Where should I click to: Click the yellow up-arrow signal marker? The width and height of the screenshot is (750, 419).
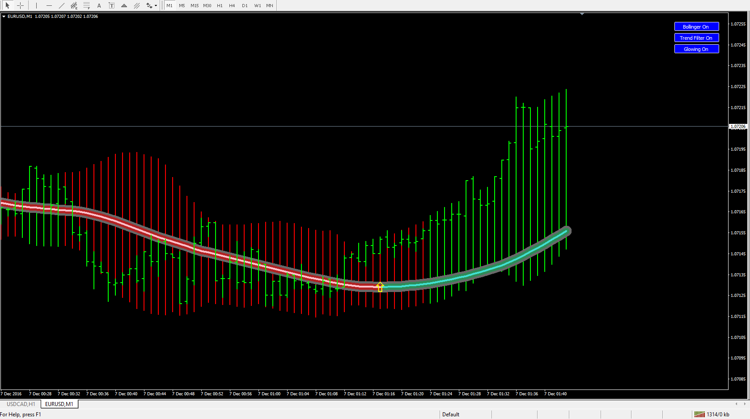[380, 287]
